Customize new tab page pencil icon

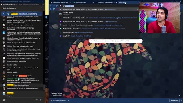click(x=180, y=95)
